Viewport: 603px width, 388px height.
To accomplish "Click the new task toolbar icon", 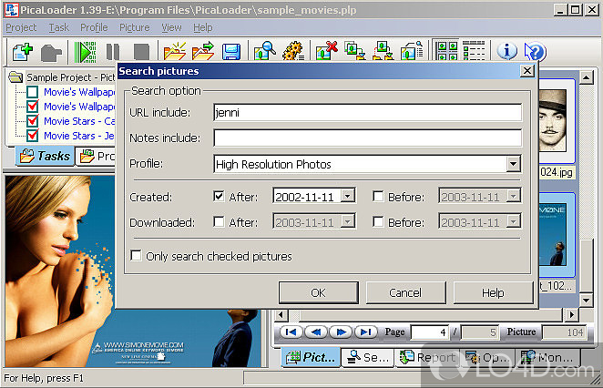I will point(19,51).
